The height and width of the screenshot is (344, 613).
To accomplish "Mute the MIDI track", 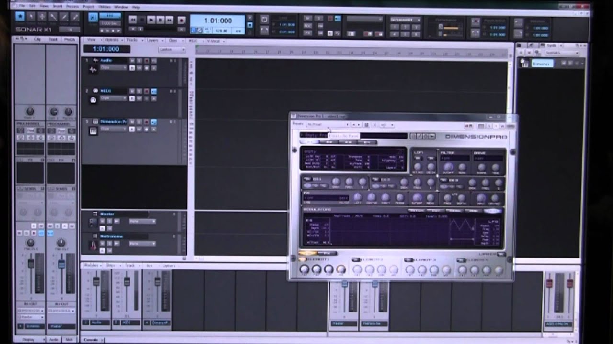I will pos(132,91).
